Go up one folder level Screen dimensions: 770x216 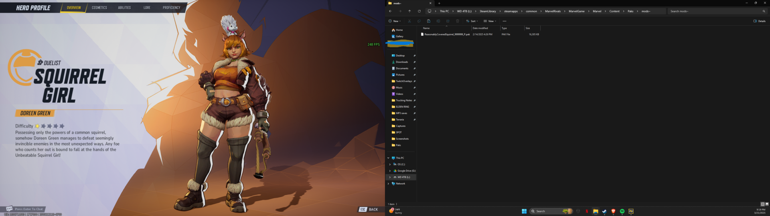(x=409, y=11)
